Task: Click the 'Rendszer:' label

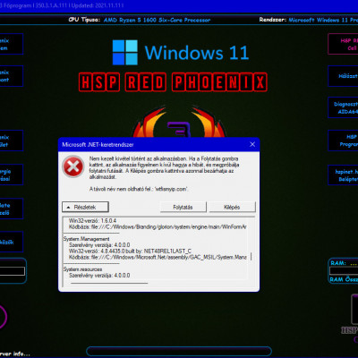Action: (273, 20)
